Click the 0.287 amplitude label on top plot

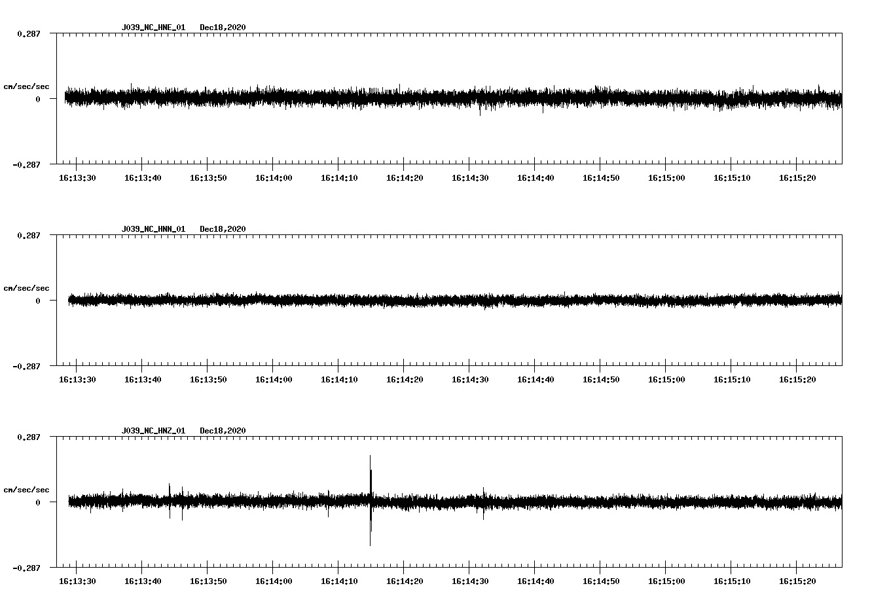(28, 34)
